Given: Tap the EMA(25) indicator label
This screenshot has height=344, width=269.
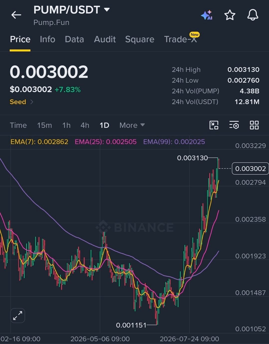Looking at the screenshot, I should point(106,142).
